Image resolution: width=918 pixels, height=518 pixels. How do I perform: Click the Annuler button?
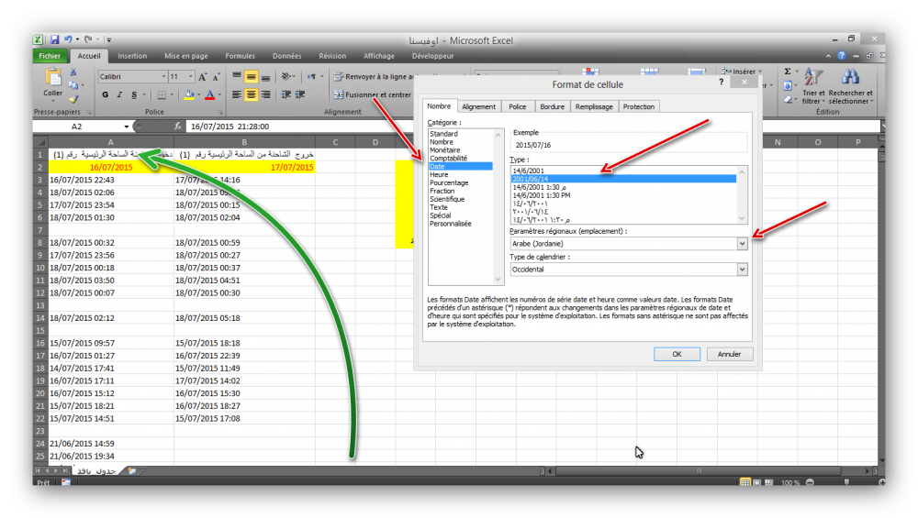click(729, 354)
